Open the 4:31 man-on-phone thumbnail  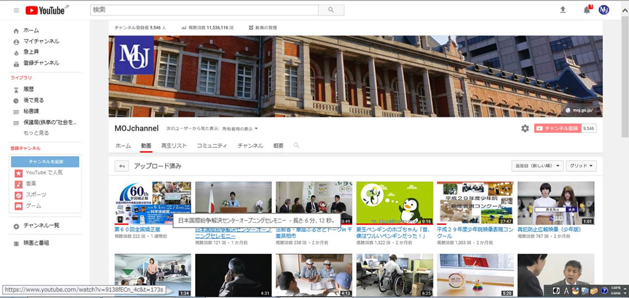point(234,275)
